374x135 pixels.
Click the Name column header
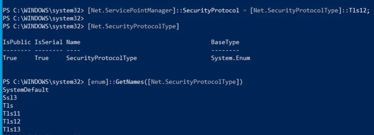coord(73,42)
